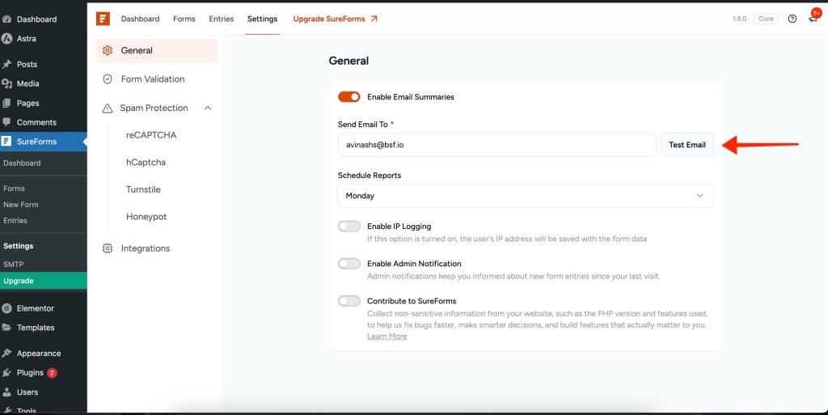Click the Elementor icon in admin menu
This screenshot has height=415, width=828.
(6, 308)
